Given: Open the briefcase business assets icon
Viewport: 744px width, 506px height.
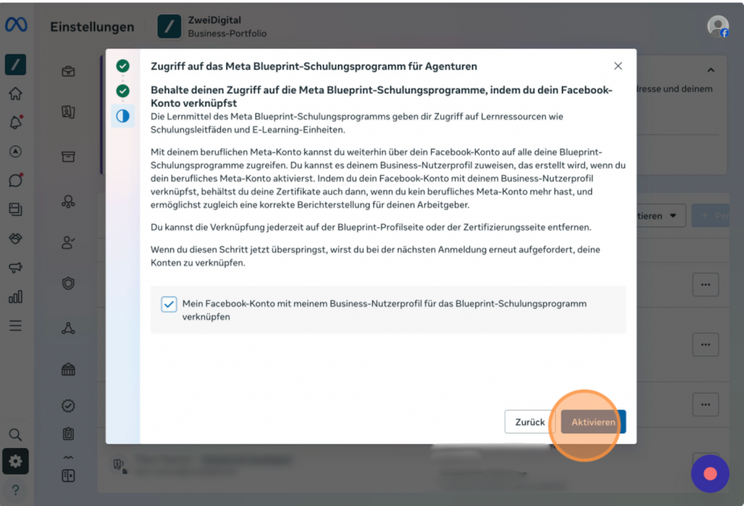Looking at the screenshot, I should 68,71.
